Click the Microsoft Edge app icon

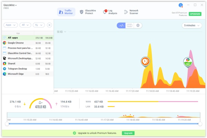(4, 74)
